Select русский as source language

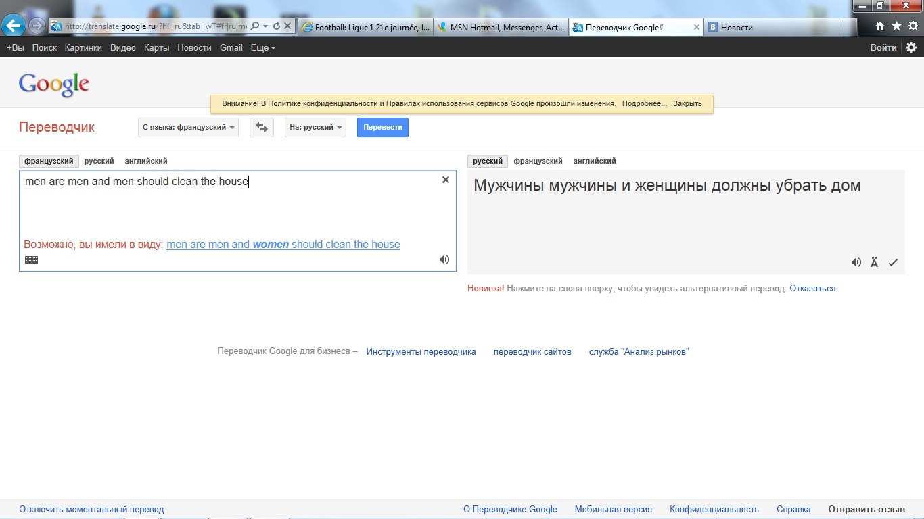click(99, 161)
